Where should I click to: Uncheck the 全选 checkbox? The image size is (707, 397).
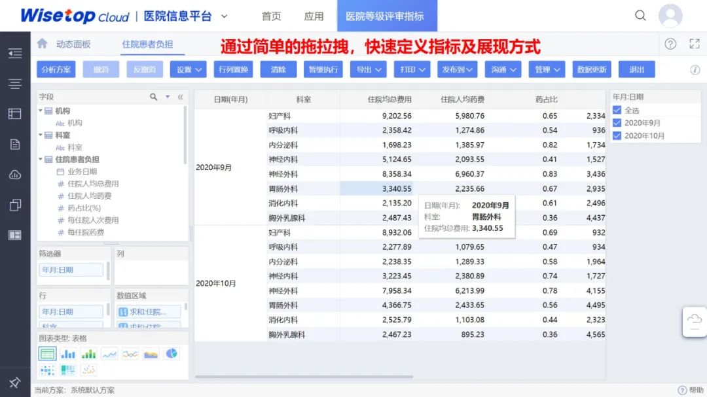pyautogui.click(x=617, y=110)
